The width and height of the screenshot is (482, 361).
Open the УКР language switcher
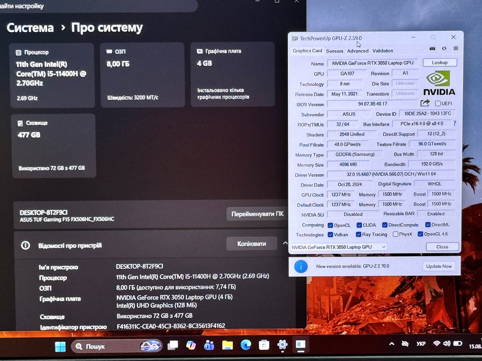(421, 344)
